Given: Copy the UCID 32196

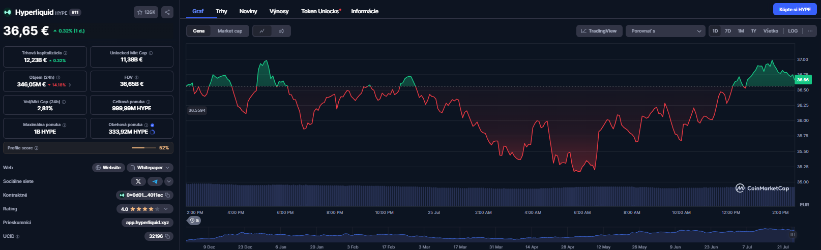Looking at the screenshot, I should coord(167,236).
